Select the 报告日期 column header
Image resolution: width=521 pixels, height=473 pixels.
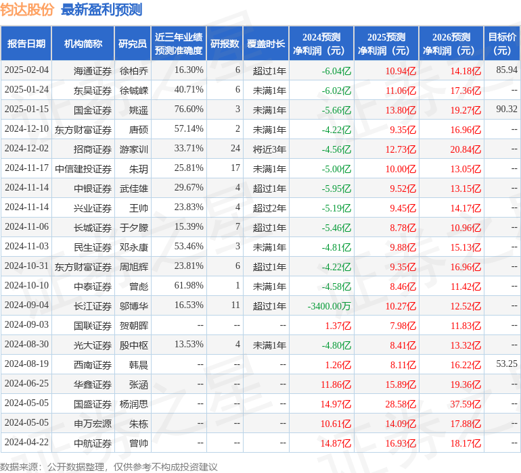[26, 43]
